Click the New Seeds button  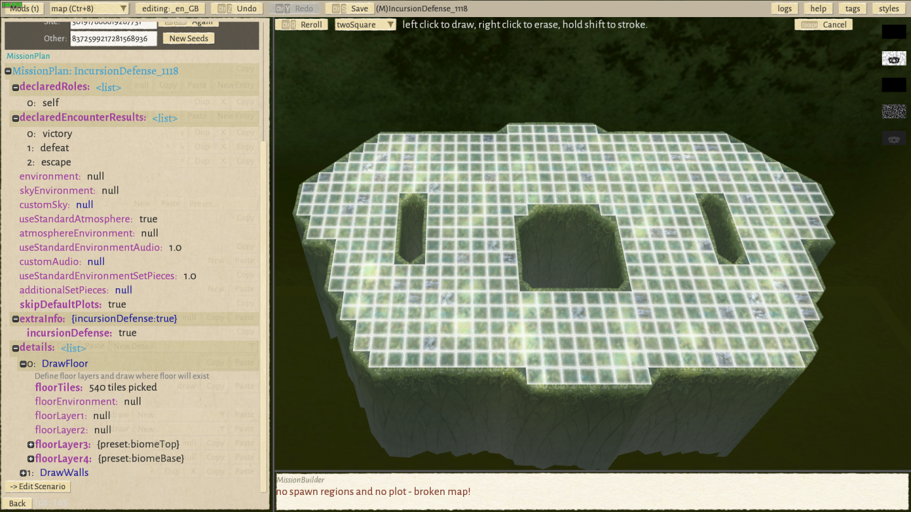189,38
